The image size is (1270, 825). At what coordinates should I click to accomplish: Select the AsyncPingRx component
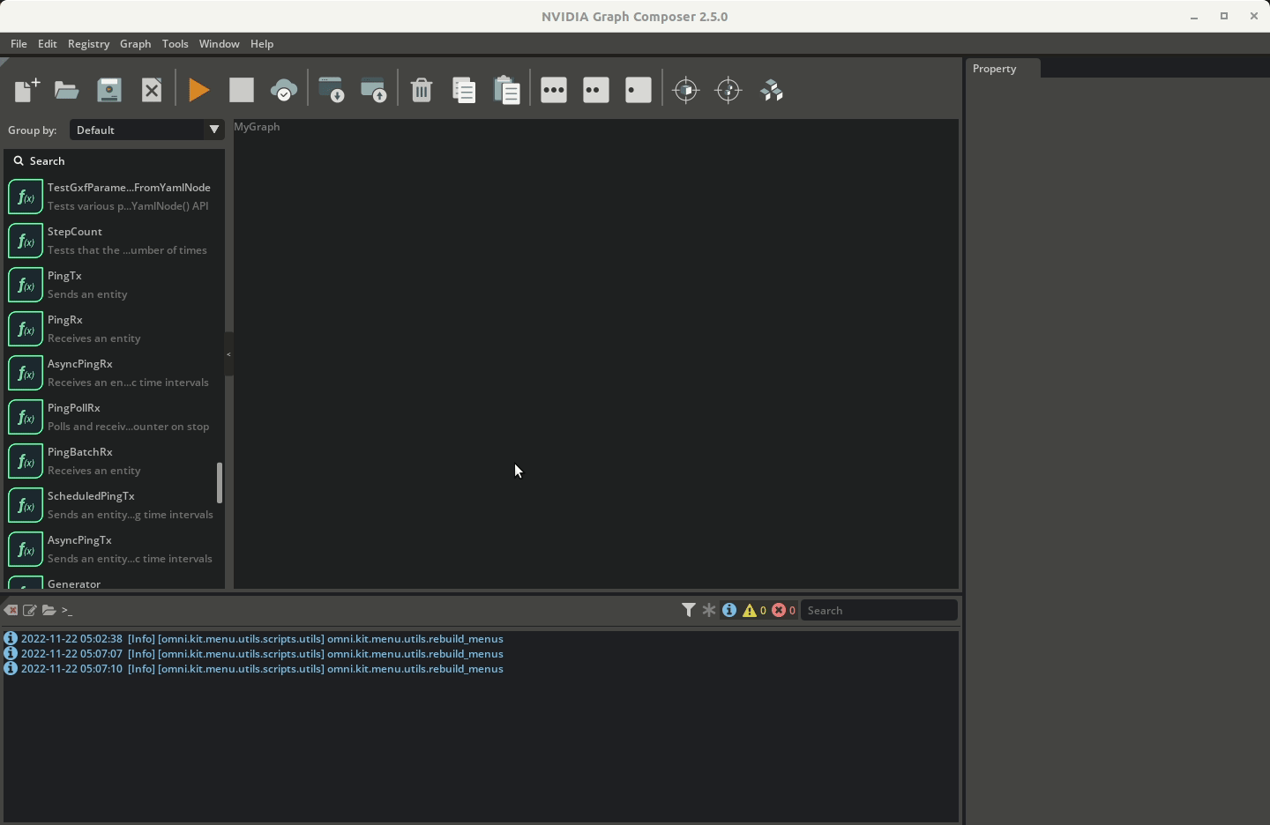tap(115, 373)
